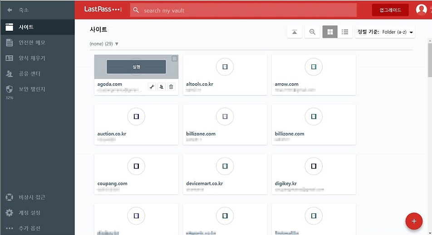This screenshot has width=432, height=235.
Task: Click the 업그레이드 upgrade button
Action: (390, 10)
